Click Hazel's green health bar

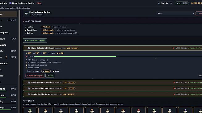[x=75, y=56]
